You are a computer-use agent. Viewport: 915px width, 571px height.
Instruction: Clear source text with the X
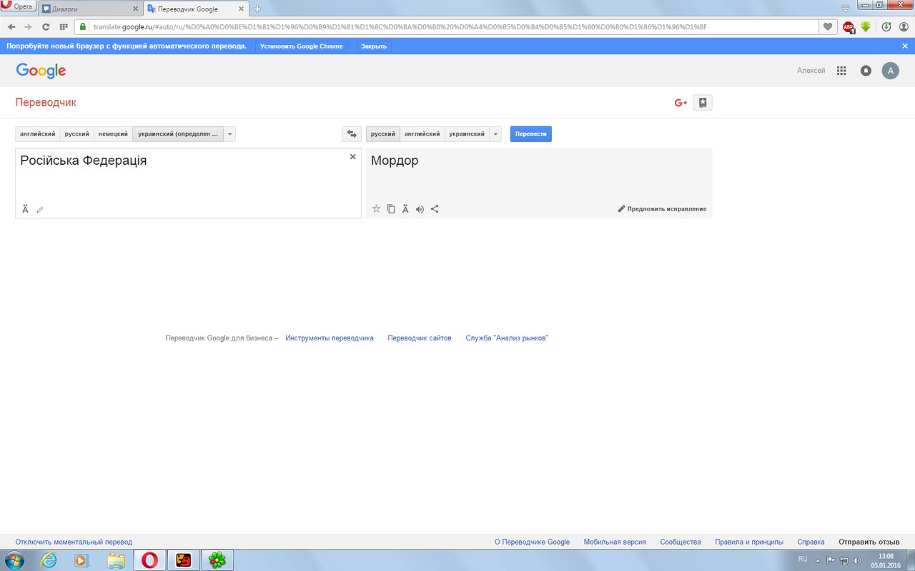point(352,156)
